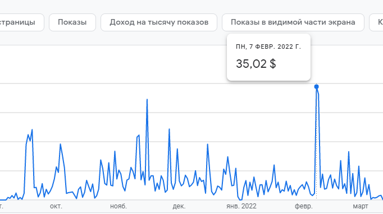Click the tooltip value "35,02 $"
The width and height of the screenshot is (383, 214).
point(256,64)
